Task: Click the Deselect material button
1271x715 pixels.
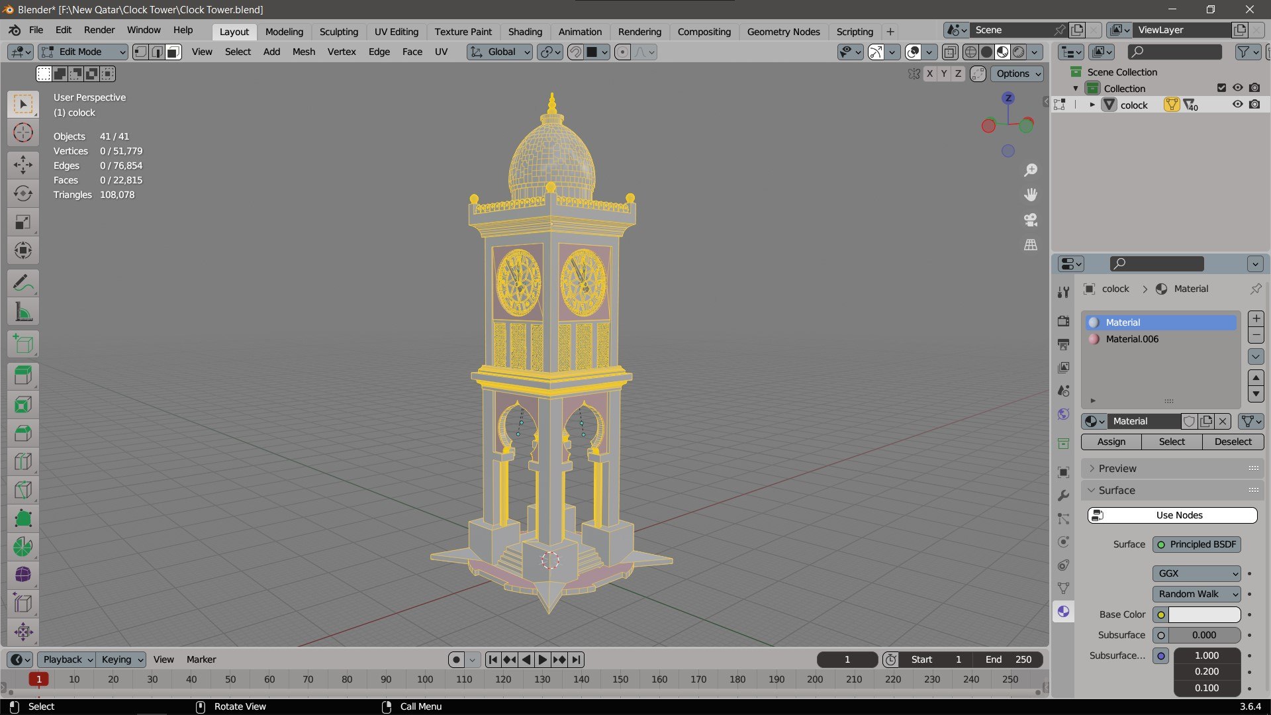Action: pyautogui.click(x=1233, y=442)
